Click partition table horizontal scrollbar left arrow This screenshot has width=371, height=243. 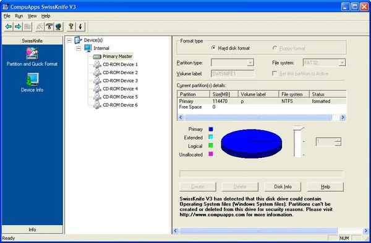point(181,117)
